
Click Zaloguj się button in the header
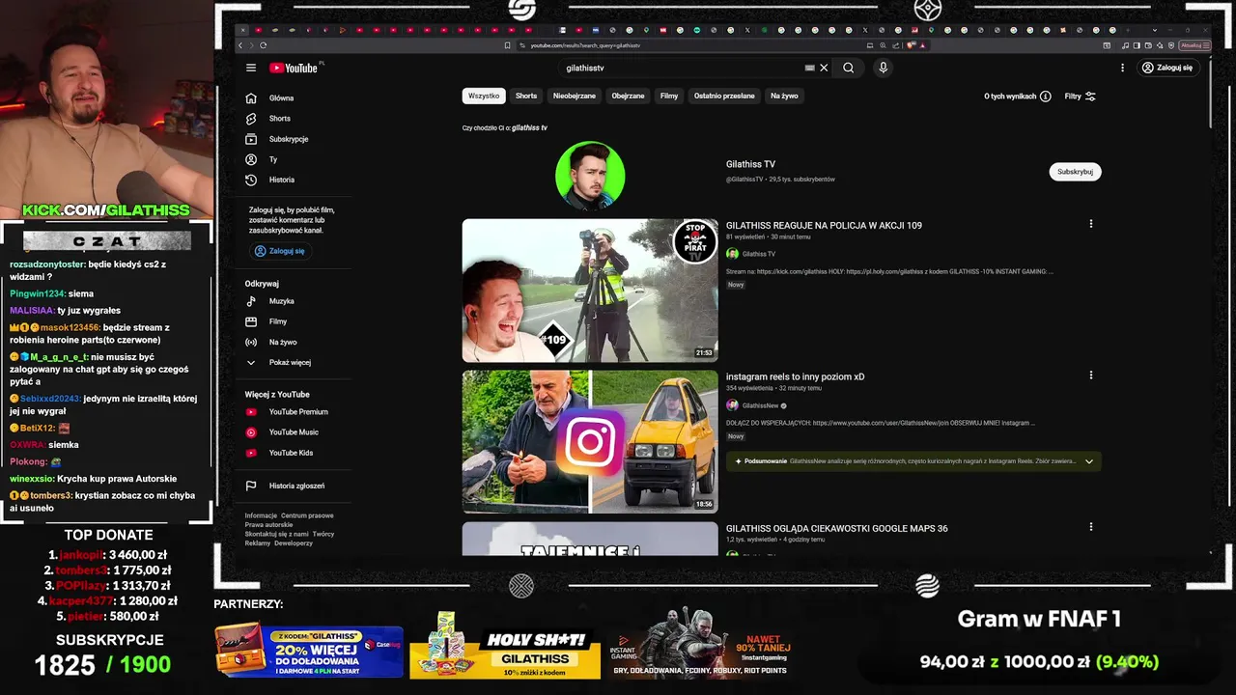pyautogui.click(x=1167, y=68)
